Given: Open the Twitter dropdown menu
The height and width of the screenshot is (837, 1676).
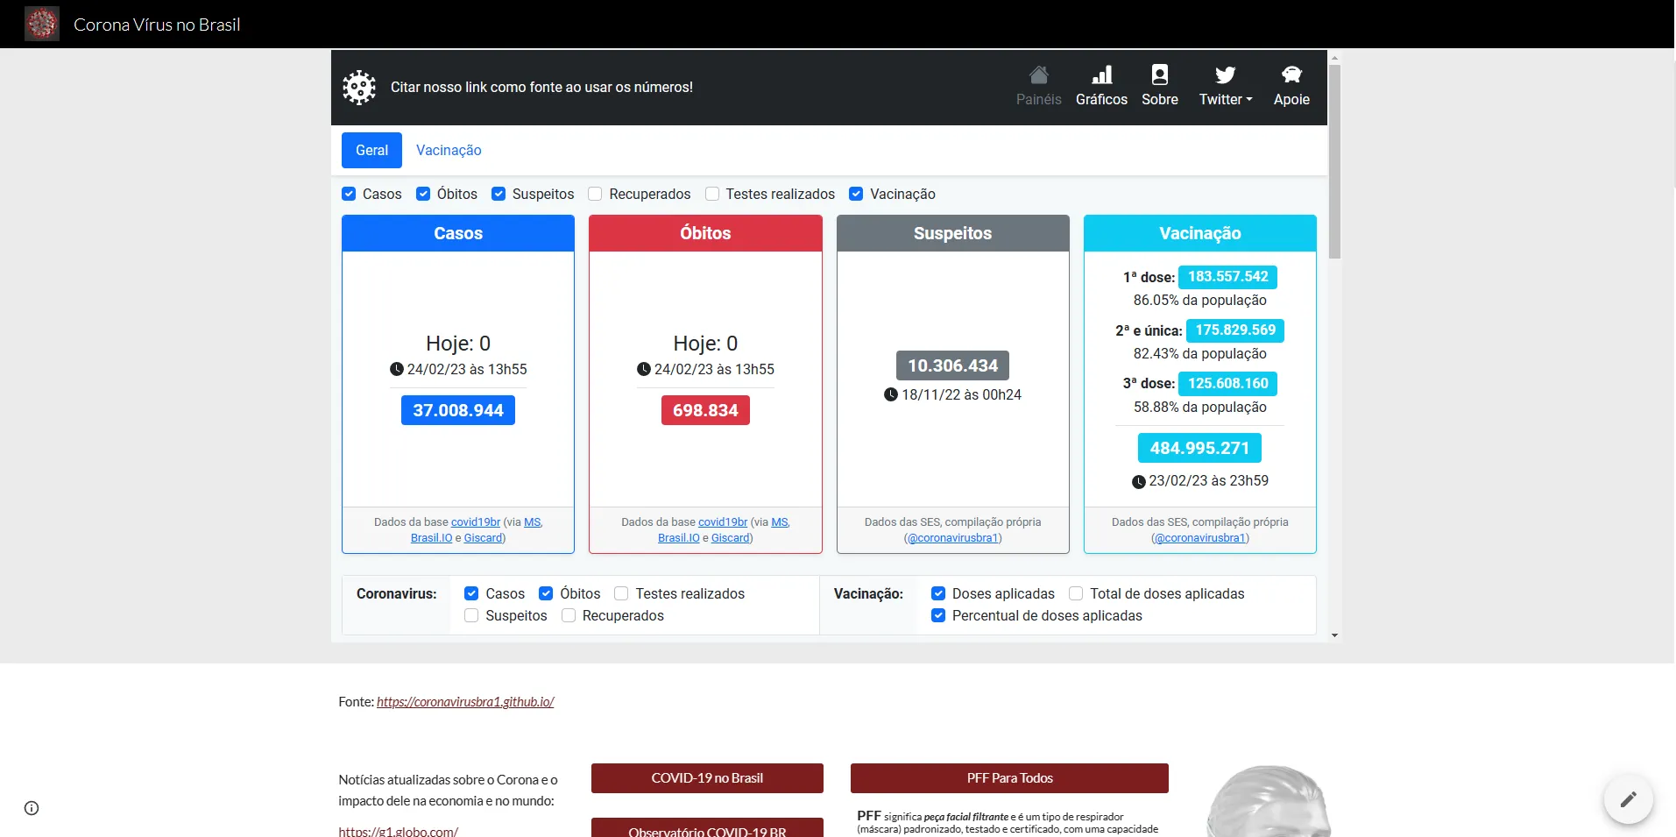Looking at the screenshot, I should (x=1225, y=85).
